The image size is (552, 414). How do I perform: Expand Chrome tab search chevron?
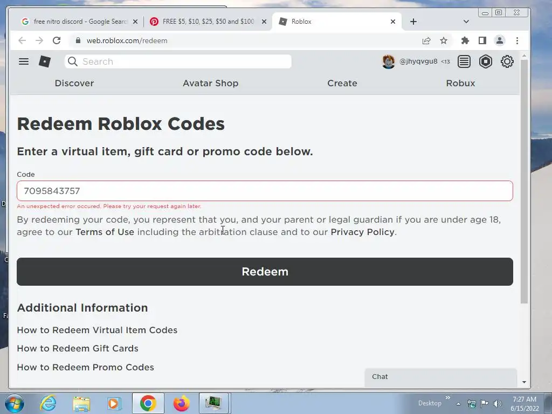tap(466, 22)
